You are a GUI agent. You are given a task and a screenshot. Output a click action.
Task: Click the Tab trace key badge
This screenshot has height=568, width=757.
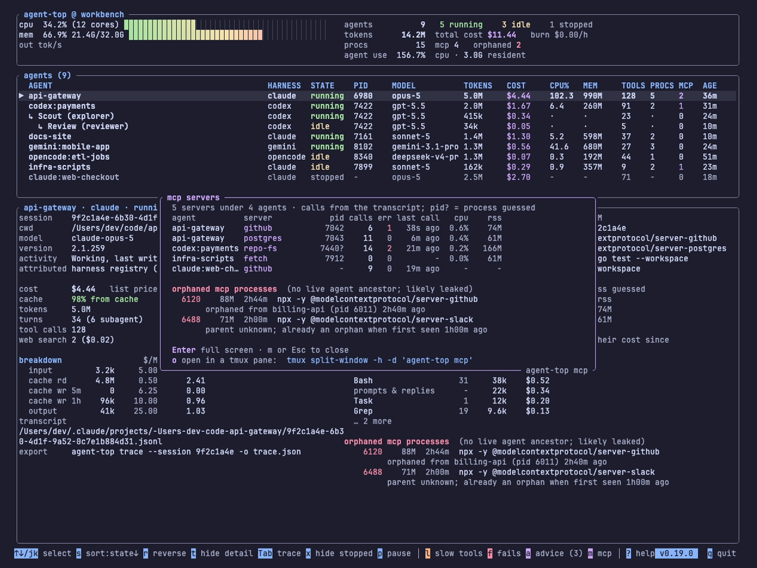click(265, 553)
